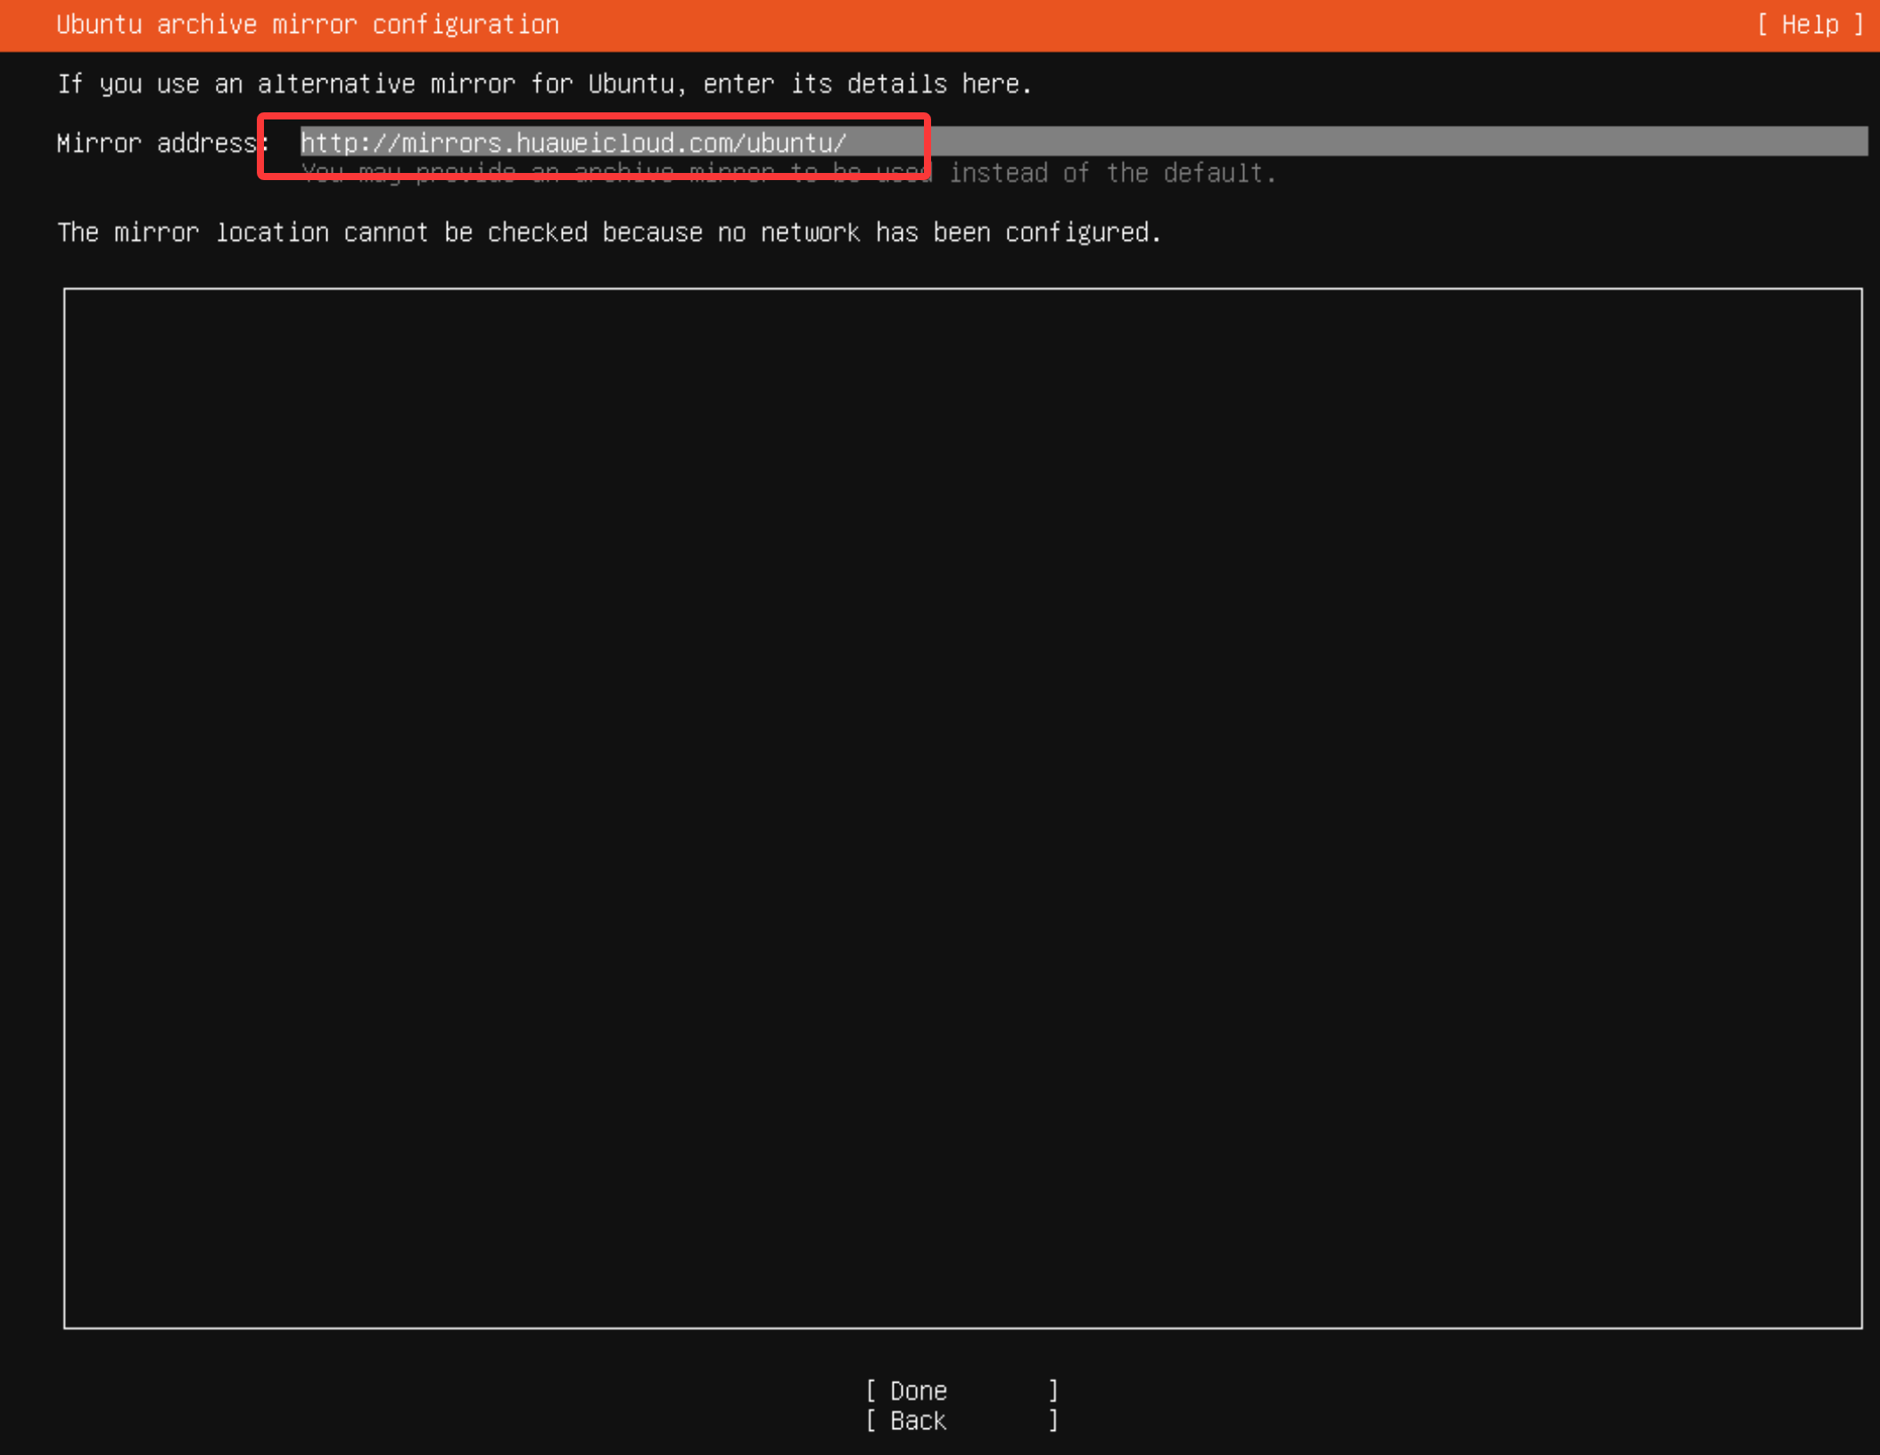The image size is (1880, 1455).
Task: Open the Help menu in header
Action: pos(1809,25)
